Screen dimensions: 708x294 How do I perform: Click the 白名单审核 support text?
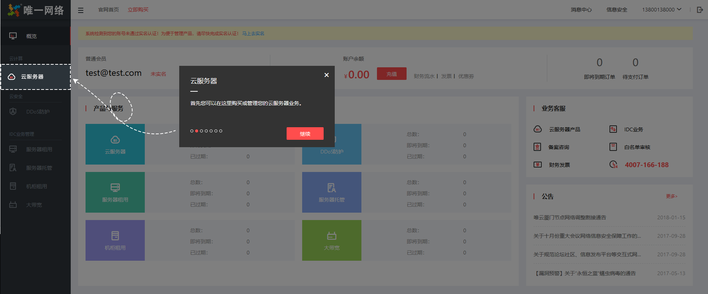click(637, 147)
